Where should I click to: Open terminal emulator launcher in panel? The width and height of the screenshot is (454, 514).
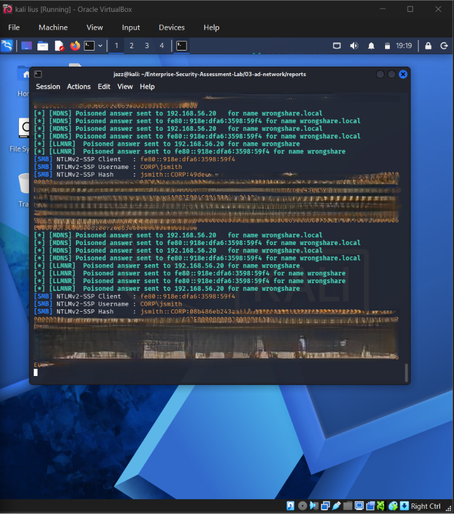click(x=89, y=46)
